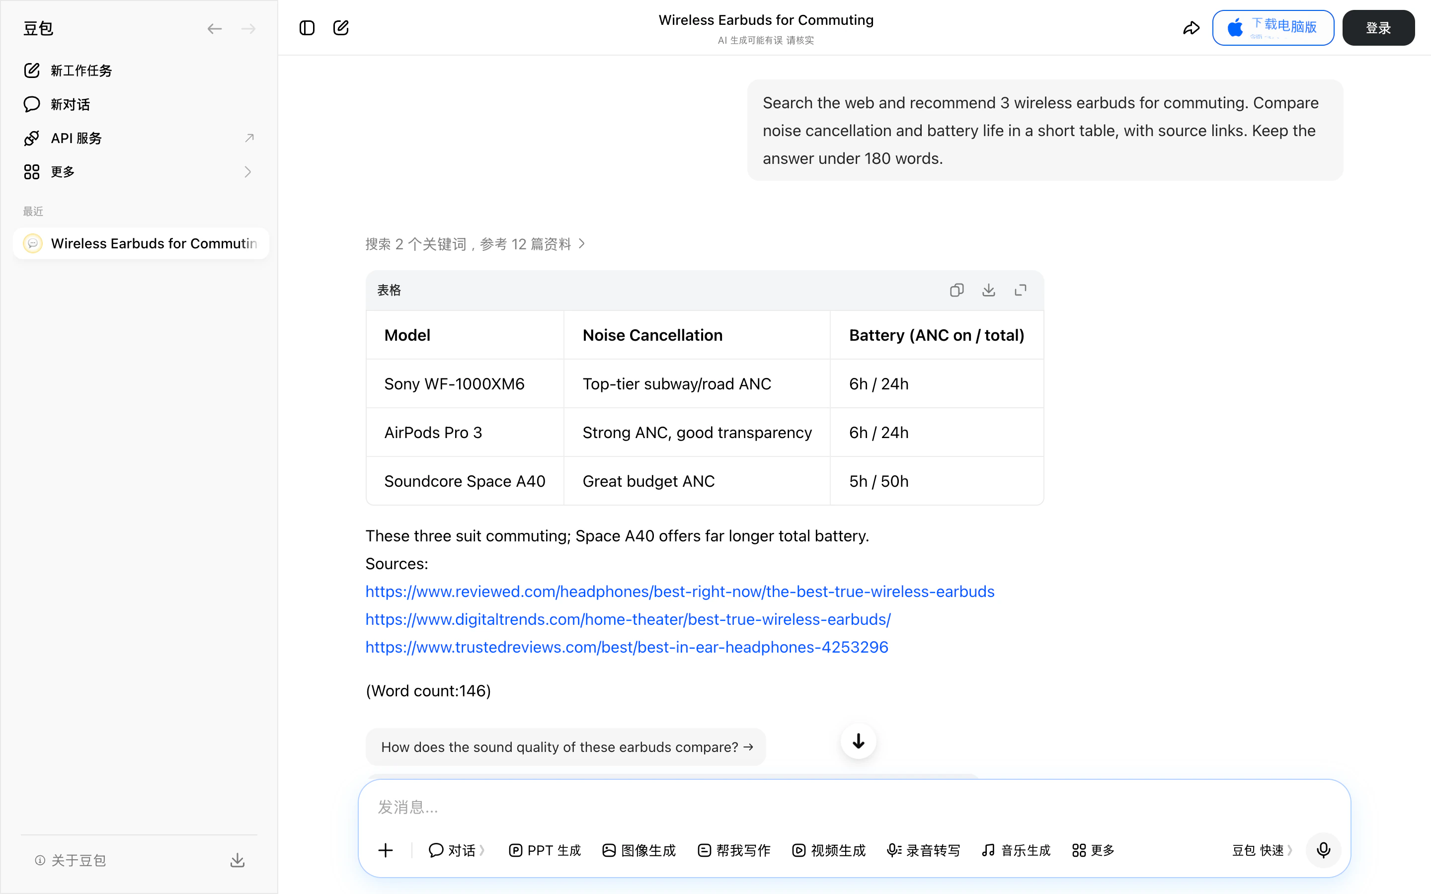This screenshot has width=1431, height=894.
Task: Click the 登录 login button
Action: (x=1378, y=28)
